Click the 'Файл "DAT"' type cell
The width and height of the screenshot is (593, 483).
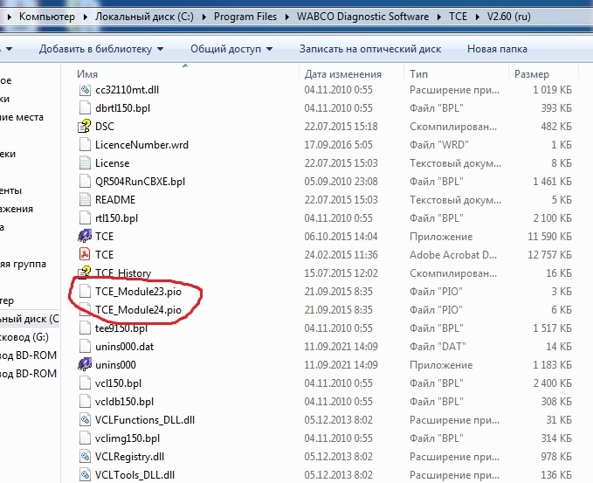(438, 347)
